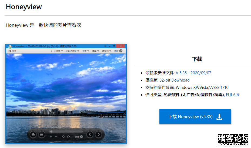Minimize the Honeyview window

pos(110,46)
